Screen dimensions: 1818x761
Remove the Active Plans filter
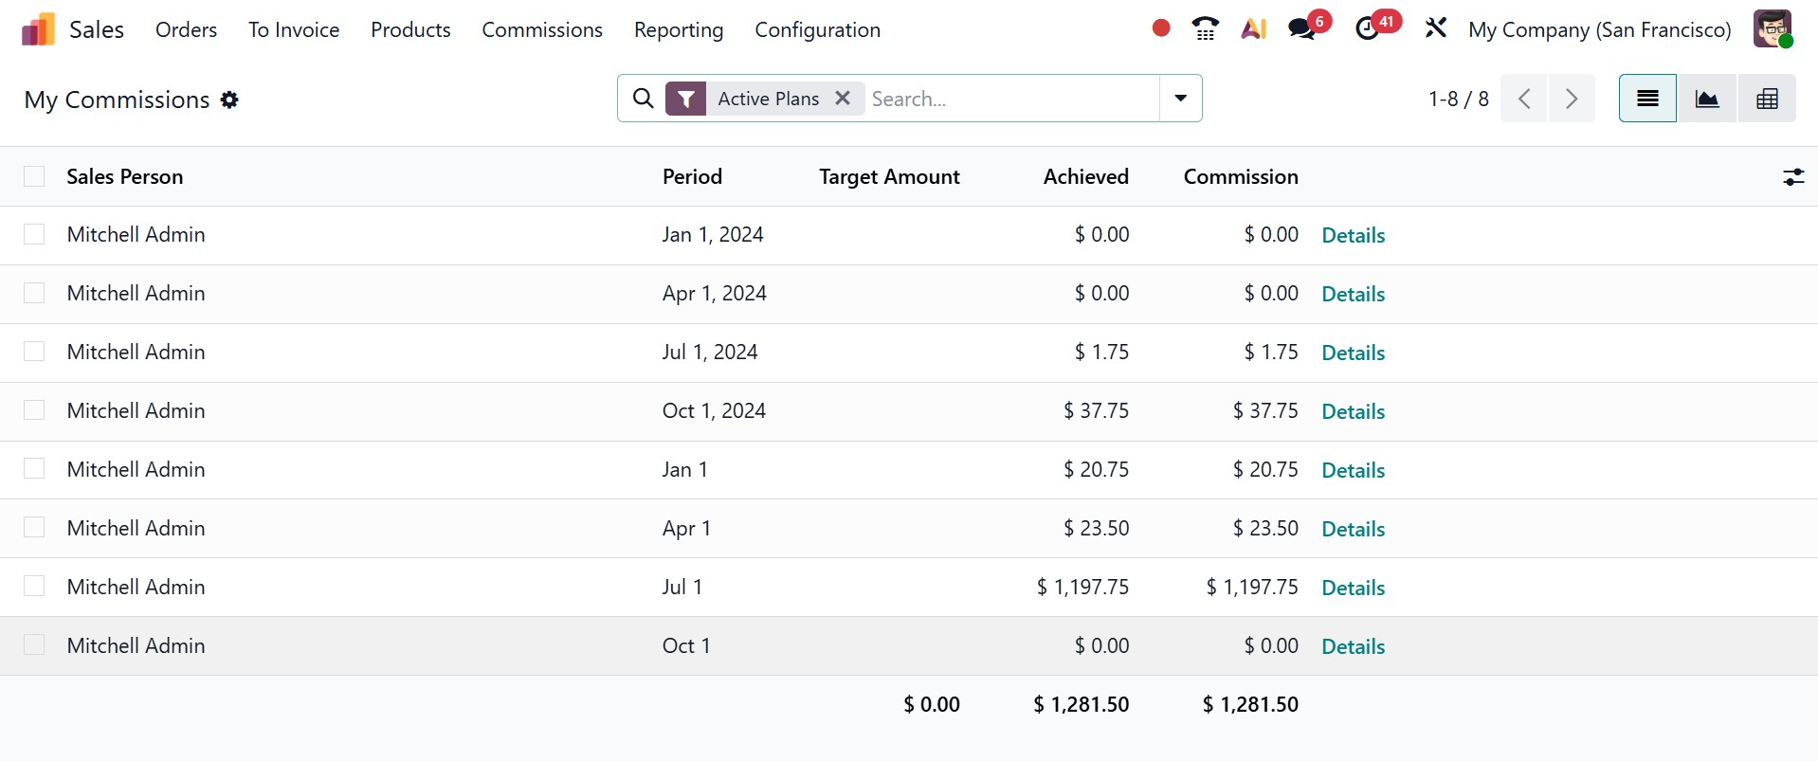click(842, 99)
